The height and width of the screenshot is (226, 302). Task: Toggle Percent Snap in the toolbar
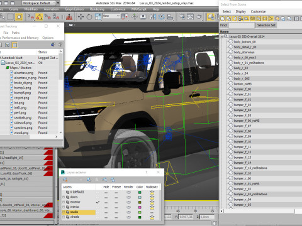click(48, 17)
